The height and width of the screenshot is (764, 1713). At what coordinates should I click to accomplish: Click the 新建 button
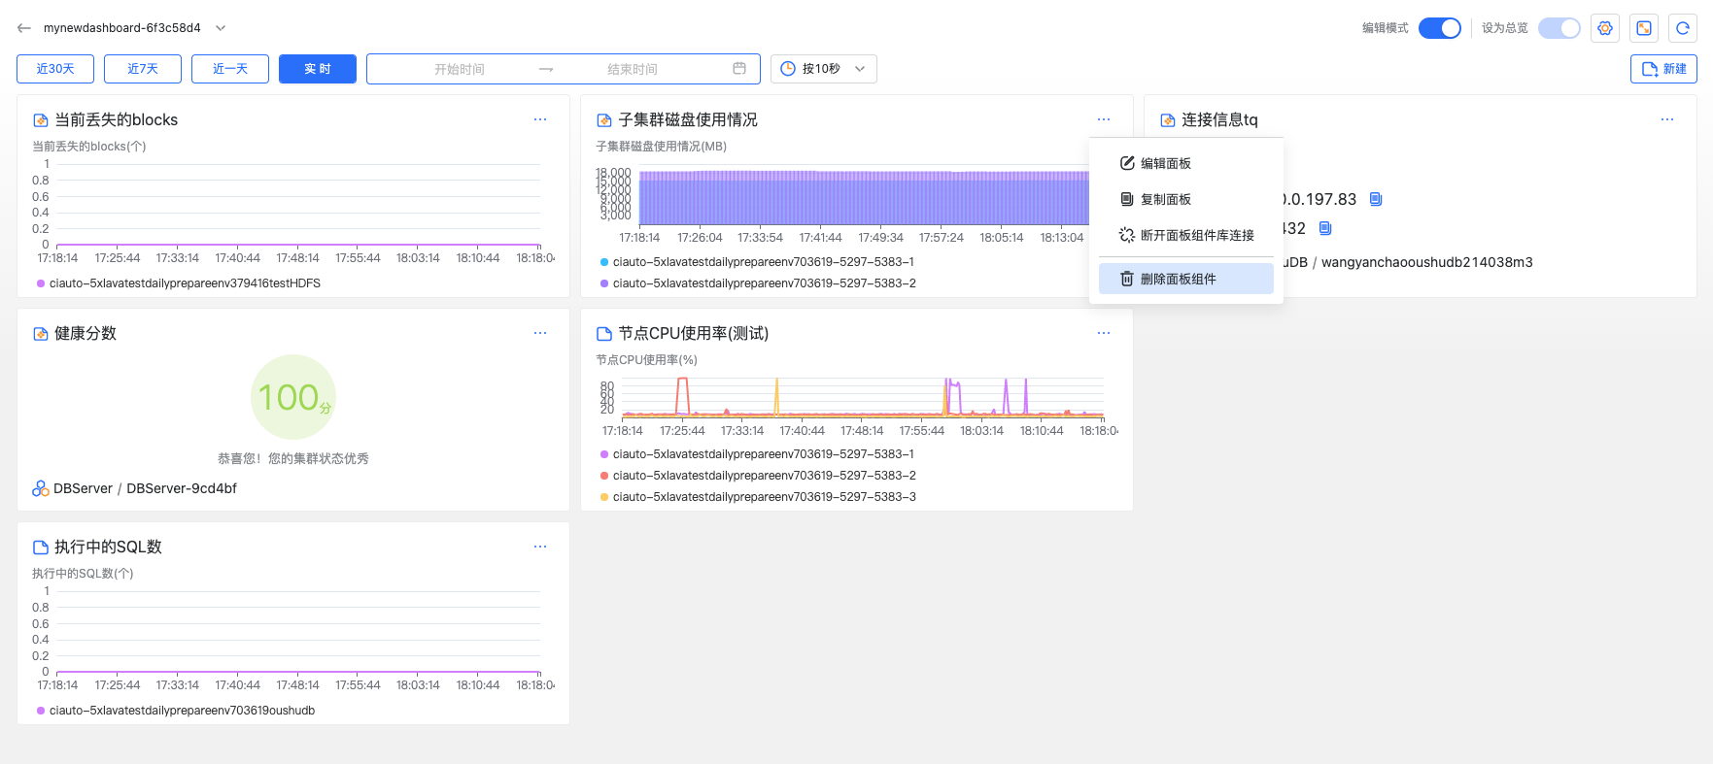(1663, 69)
